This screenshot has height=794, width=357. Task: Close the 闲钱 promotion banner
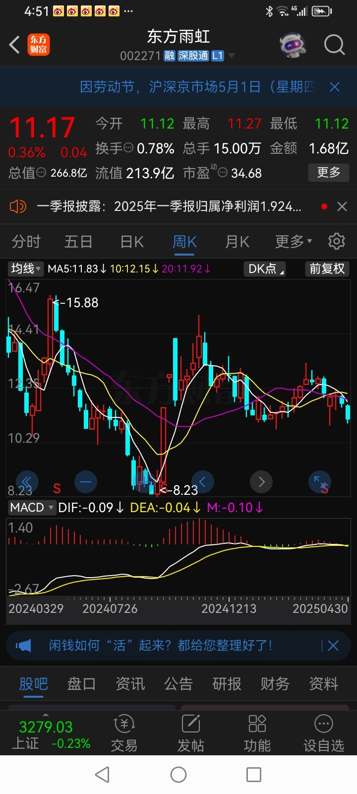[333, 646]
